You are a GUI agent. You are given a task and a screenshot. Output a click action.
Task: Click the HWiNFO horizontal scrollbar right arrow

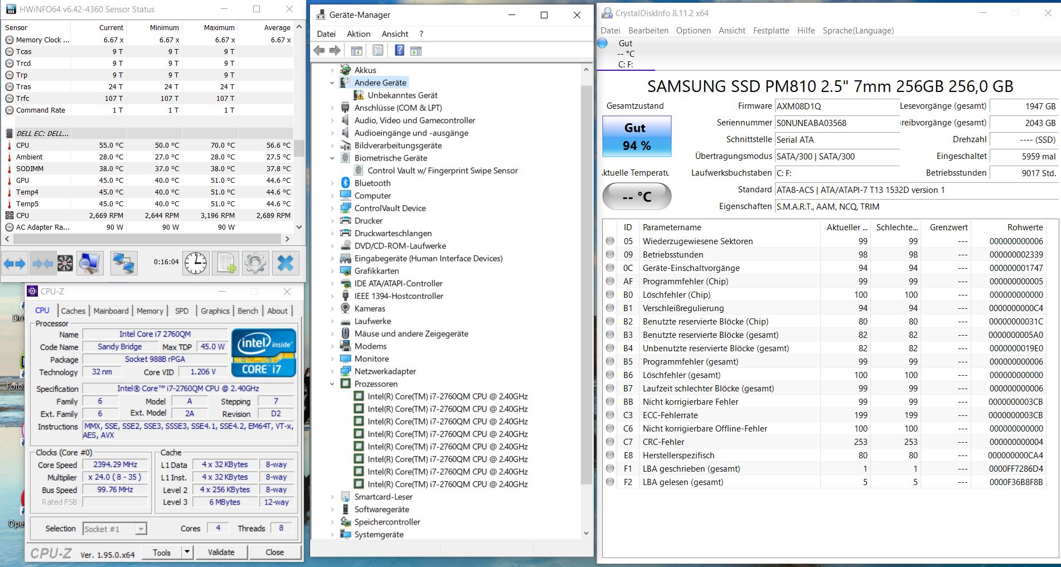(x=287, y=239)
